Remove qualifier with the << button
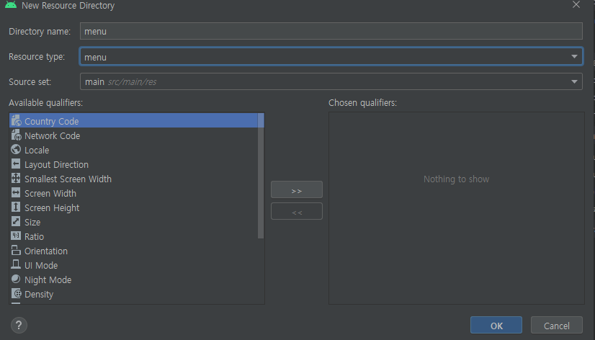 297,211
